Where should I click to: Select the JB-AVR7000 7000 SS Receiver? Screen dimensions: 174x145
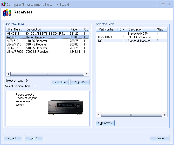(x=36, y=52)
